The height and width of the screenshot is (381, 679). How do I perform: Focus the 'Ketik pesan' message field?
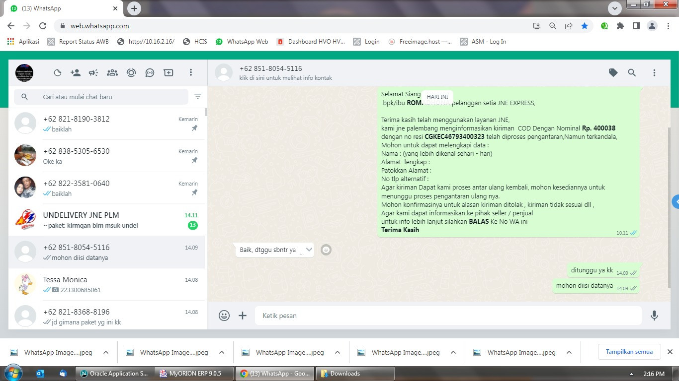point(448,316)
